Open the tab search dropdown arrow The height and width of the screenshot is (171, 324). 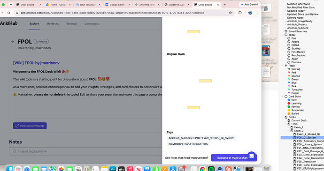pyautogui.click(x=11, y=5)
